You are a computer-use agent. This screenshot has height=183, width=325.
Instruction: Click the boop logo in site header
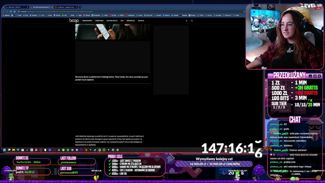[x=74, y=21]
